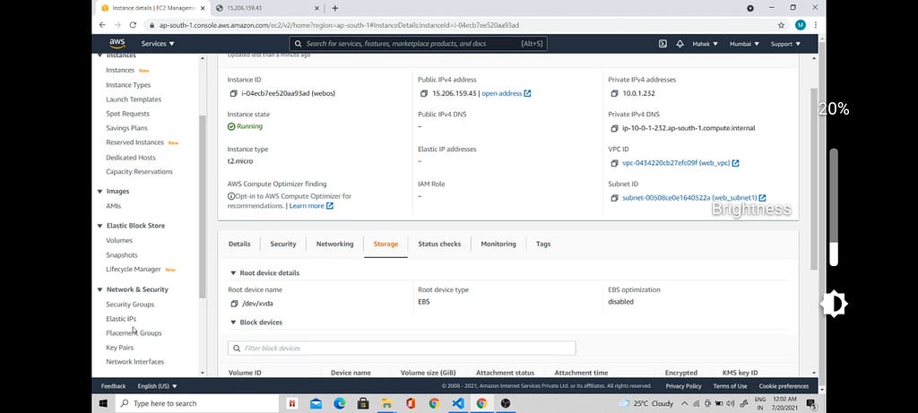Image resolution: width=918 pixels, height=413 pixels.
Task: Click the main page vertical scrollbar
Action: pos(814,178)
